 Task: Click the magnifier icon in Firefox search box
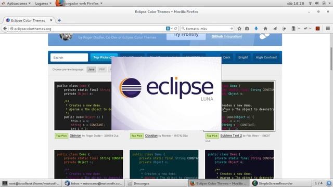(x=183, y=29)
